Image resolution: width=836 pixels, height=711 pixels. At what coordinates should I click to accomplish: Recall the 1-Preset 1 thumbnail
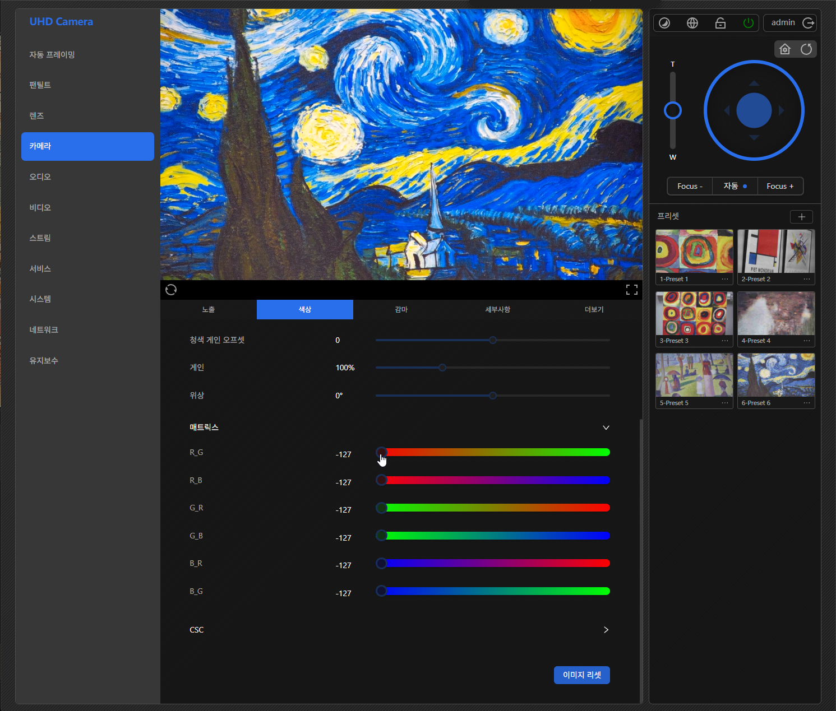694,251
